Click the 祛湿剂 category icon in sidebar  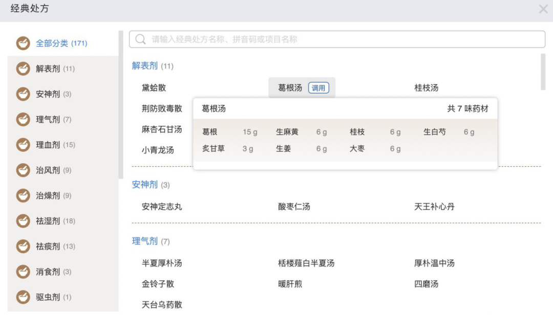point(23,221)
